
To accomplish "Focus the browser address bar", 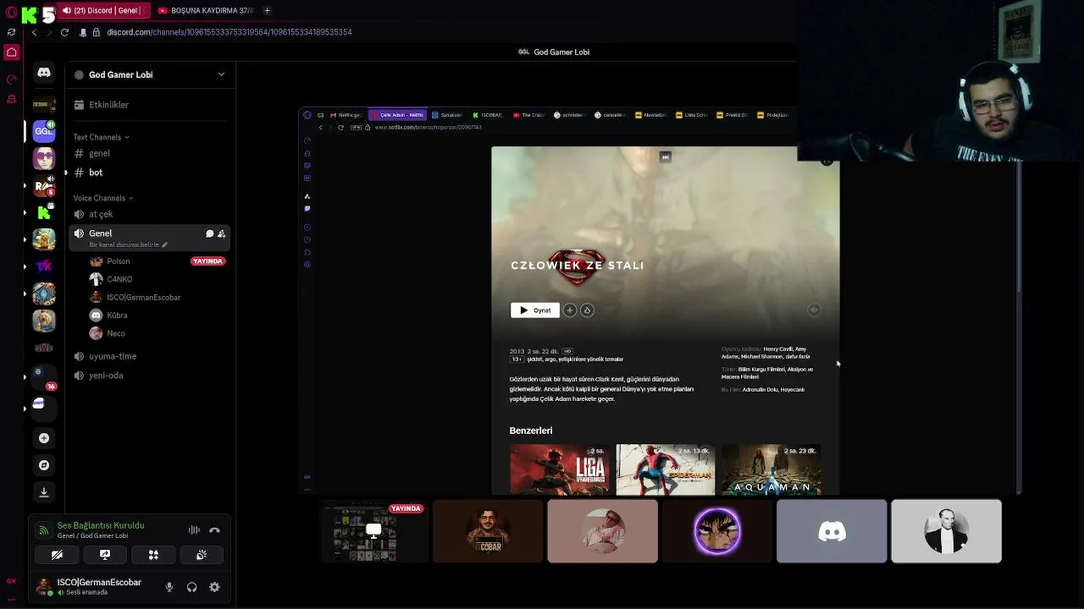I will tap(229, 32).
